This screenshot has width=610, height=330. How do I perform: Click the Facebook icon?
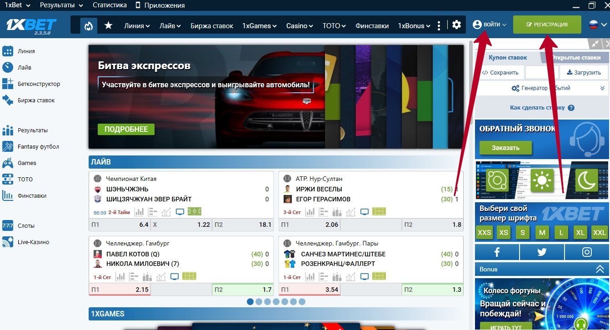pos(497,252)
